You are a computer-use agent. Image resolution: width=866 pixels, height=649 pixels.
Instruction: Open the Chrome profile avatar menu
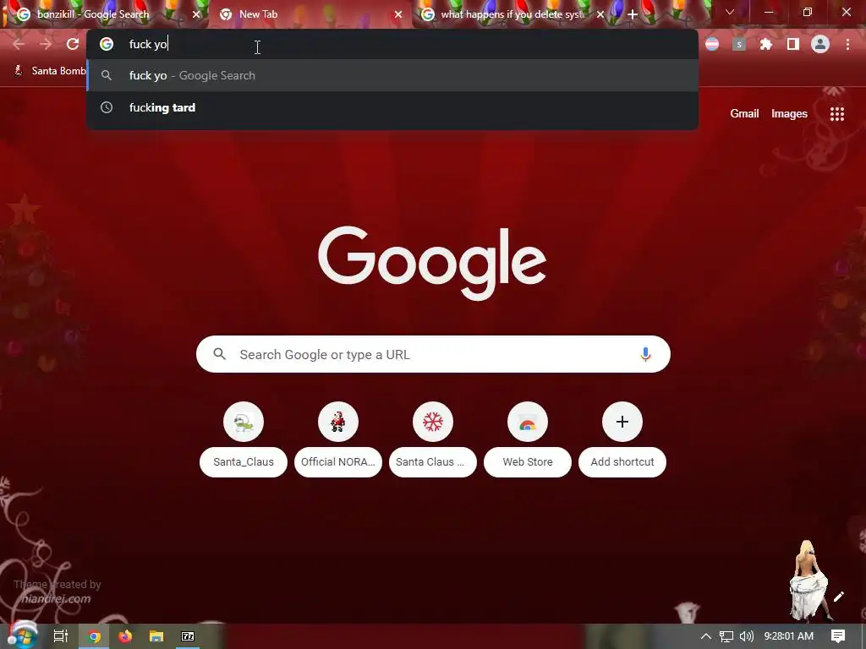(820, 44)
